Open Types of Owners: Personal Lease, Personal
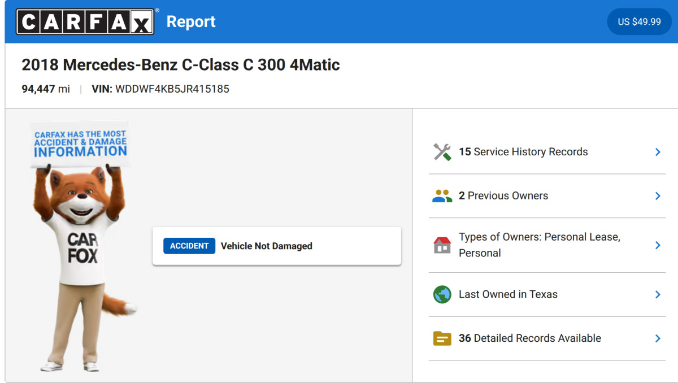678x383 pixels. pos(547,245)
